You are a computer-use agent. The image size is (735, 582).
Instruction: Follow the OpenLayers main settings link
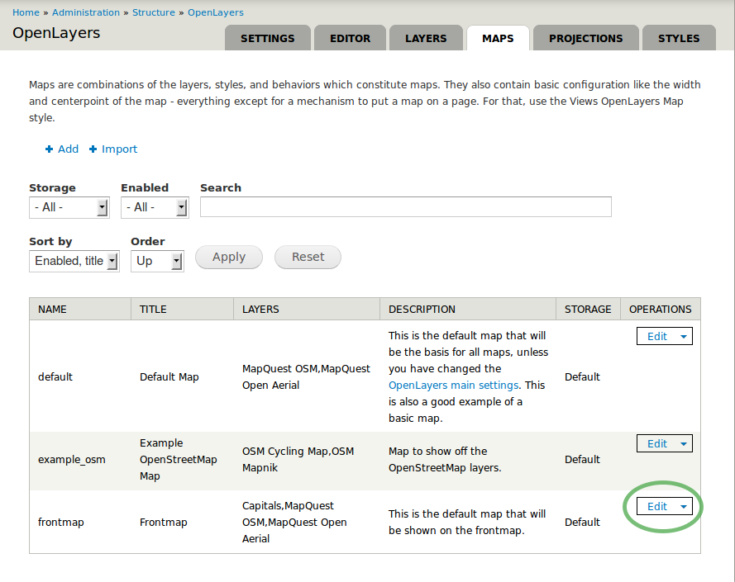tap(453, 386)
